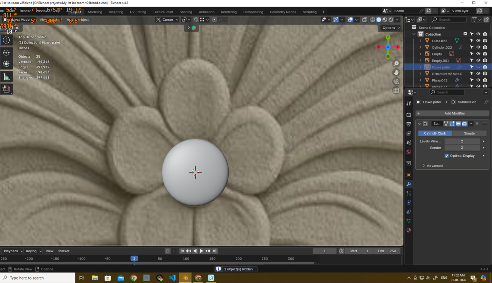Click the End frame field
The image size is (492, 283).
click(387, 251)
